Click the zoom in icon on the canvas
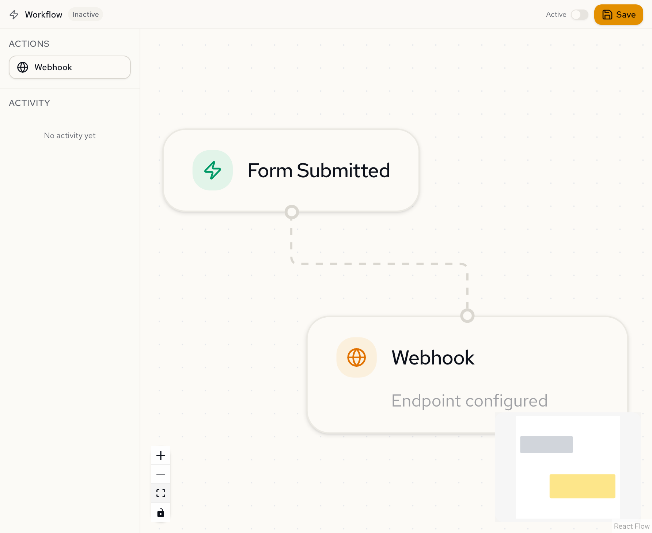The width and height of the screenshot is (652, 533). pos(161,455)
